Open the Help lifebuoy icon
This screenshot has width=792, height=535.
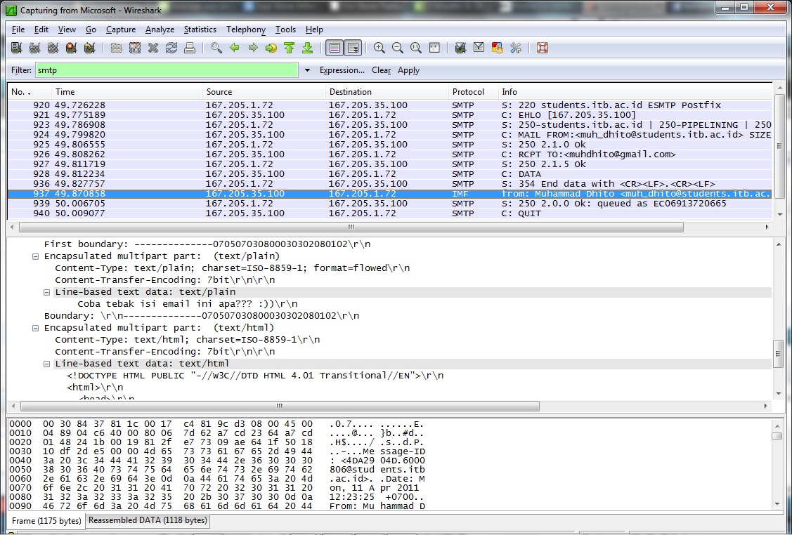click(x=542, y=48)
